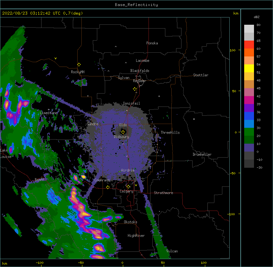Pick the purple 36-39 dBZ legend swatch
Screen dimensions: 273x267
(x=249, y=108)
